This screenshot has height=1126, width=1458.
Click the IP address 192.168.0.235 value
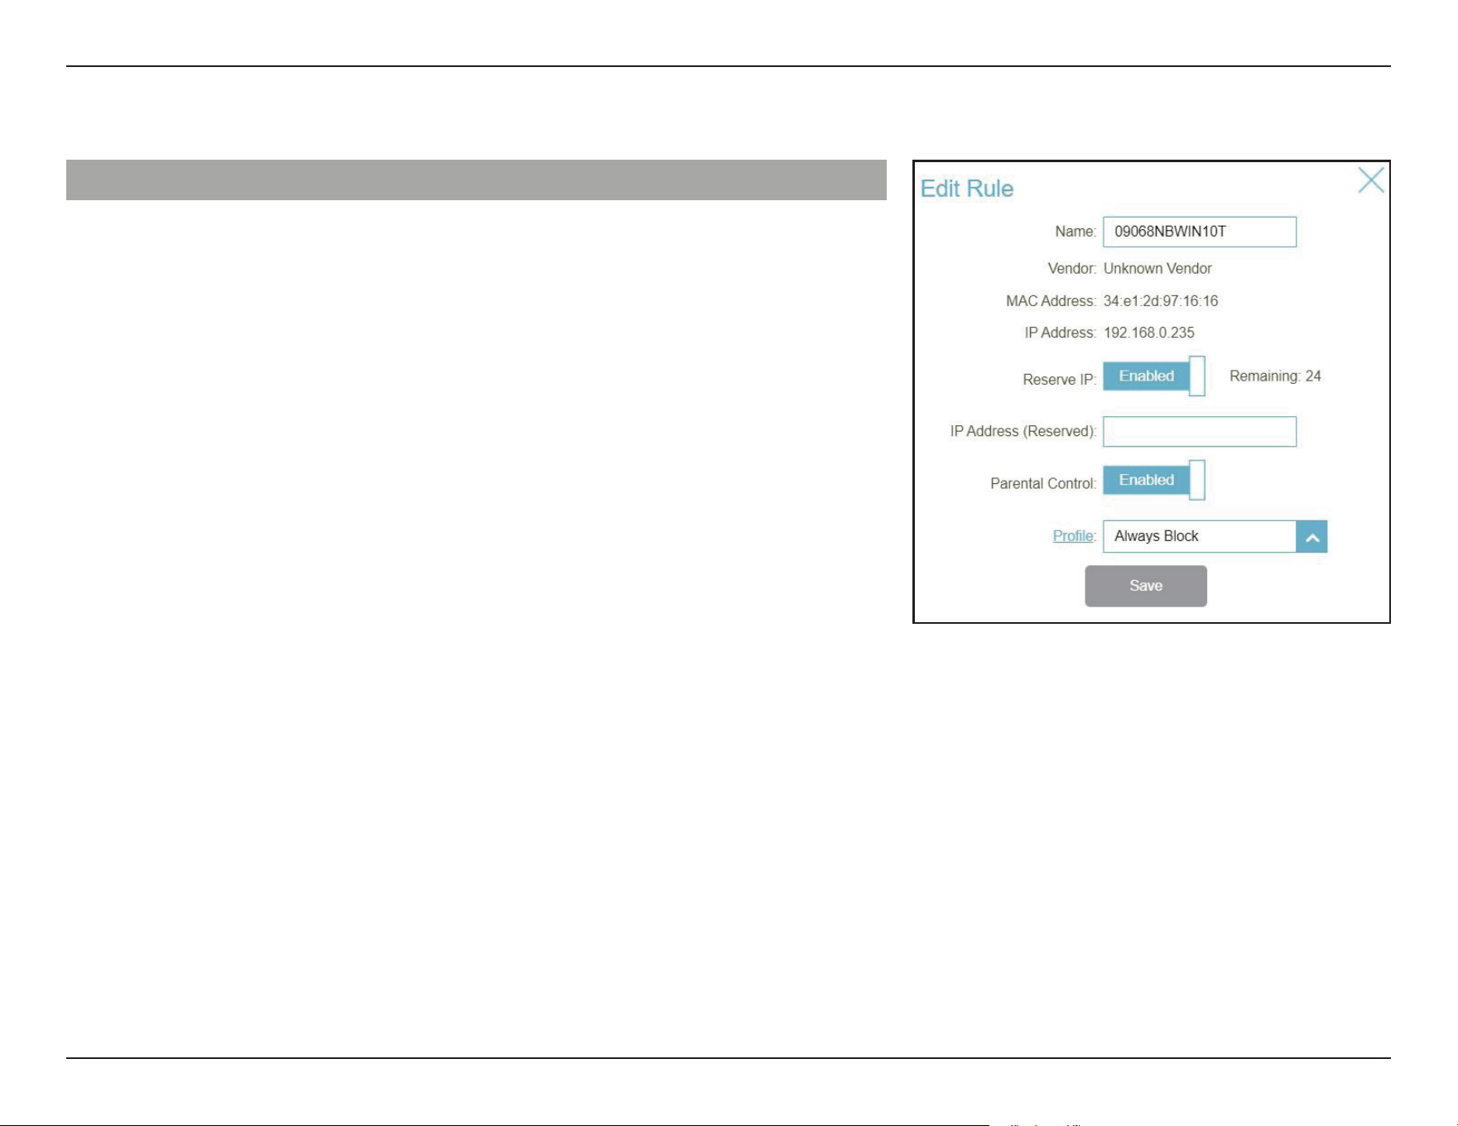(x=1149, y=333)
